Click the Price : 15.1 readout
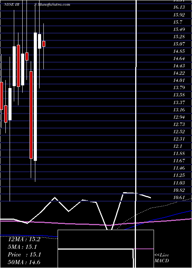 (x=24, y=255)
